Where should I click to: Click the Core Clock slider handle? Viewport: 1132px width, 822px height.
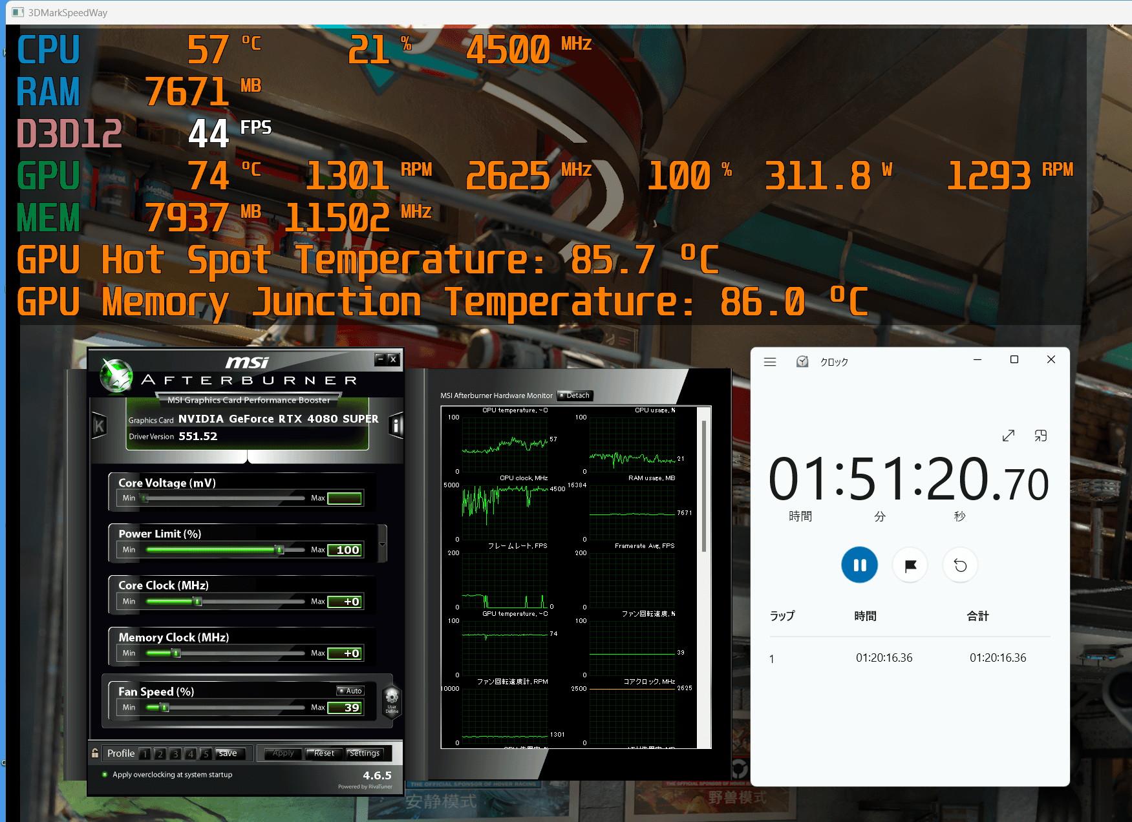(x=198, y=602)
